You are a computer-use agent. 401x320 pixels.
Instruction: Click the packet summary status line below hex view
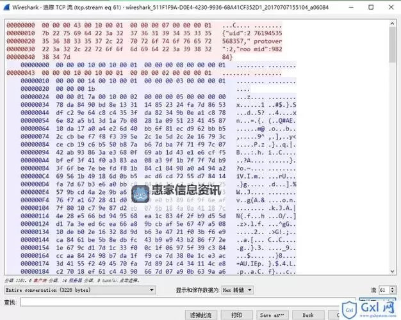tap(72, 280)
